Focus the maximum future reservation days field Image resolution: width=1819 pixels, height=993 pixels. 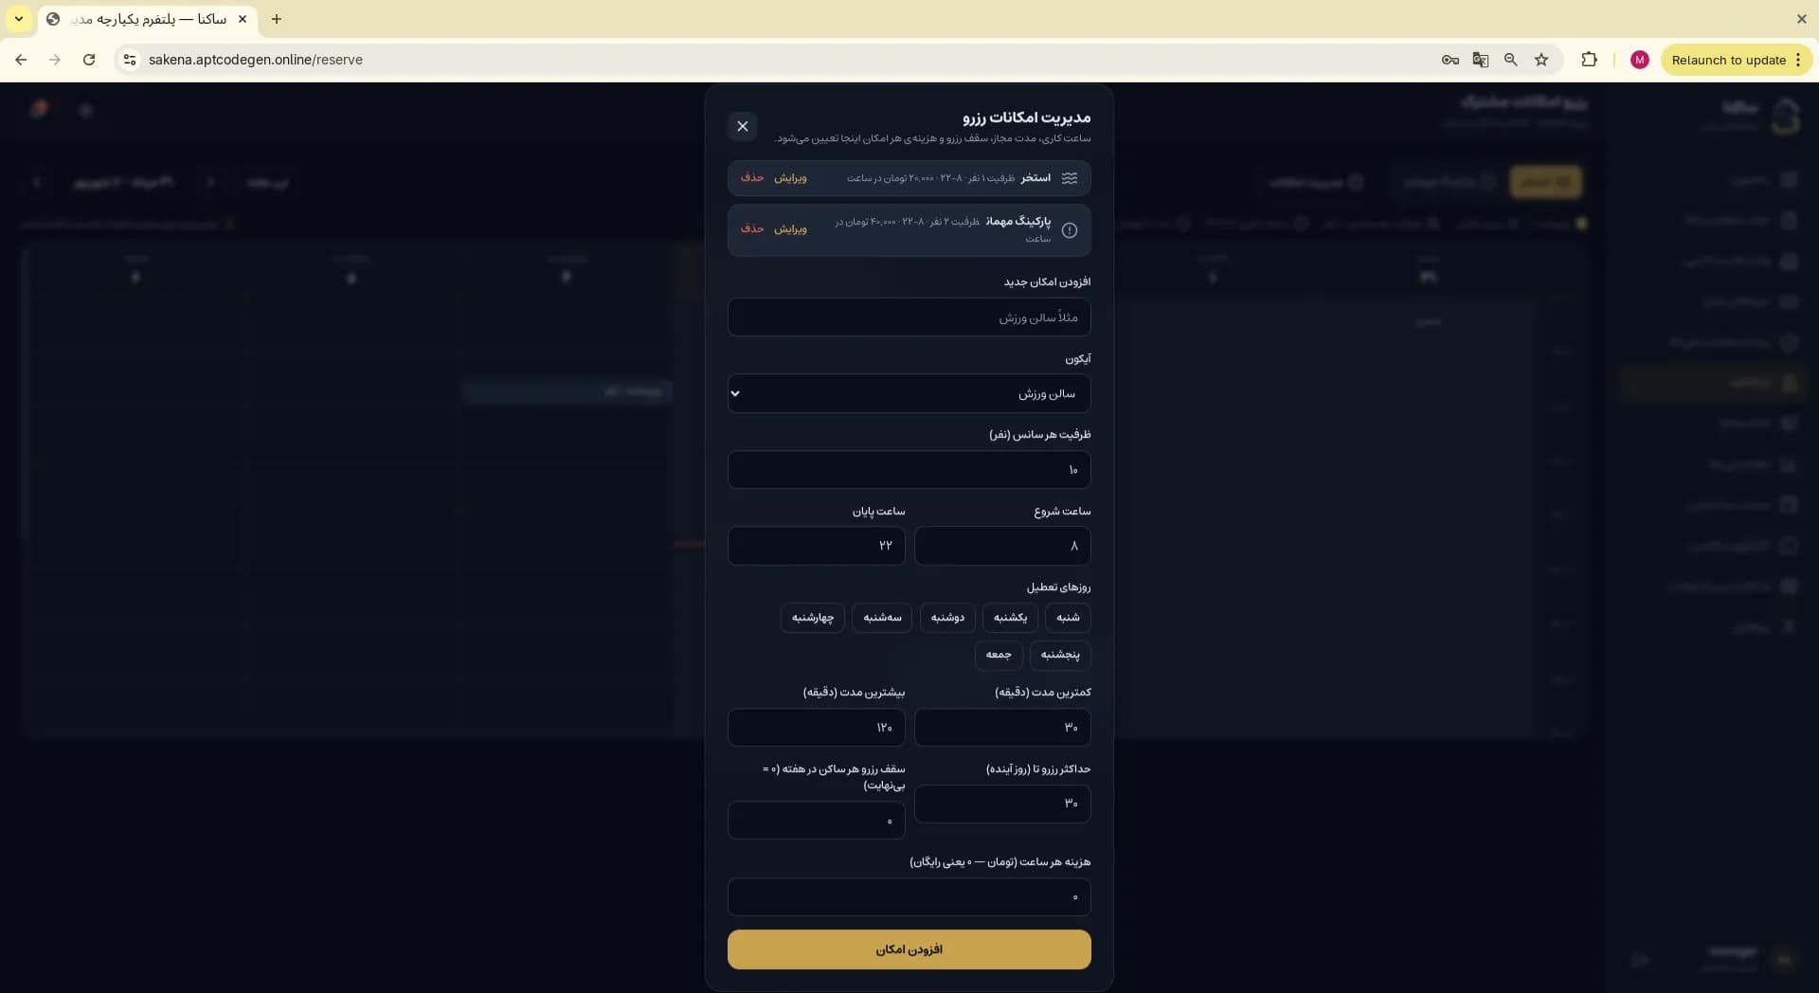point(1002,803)
